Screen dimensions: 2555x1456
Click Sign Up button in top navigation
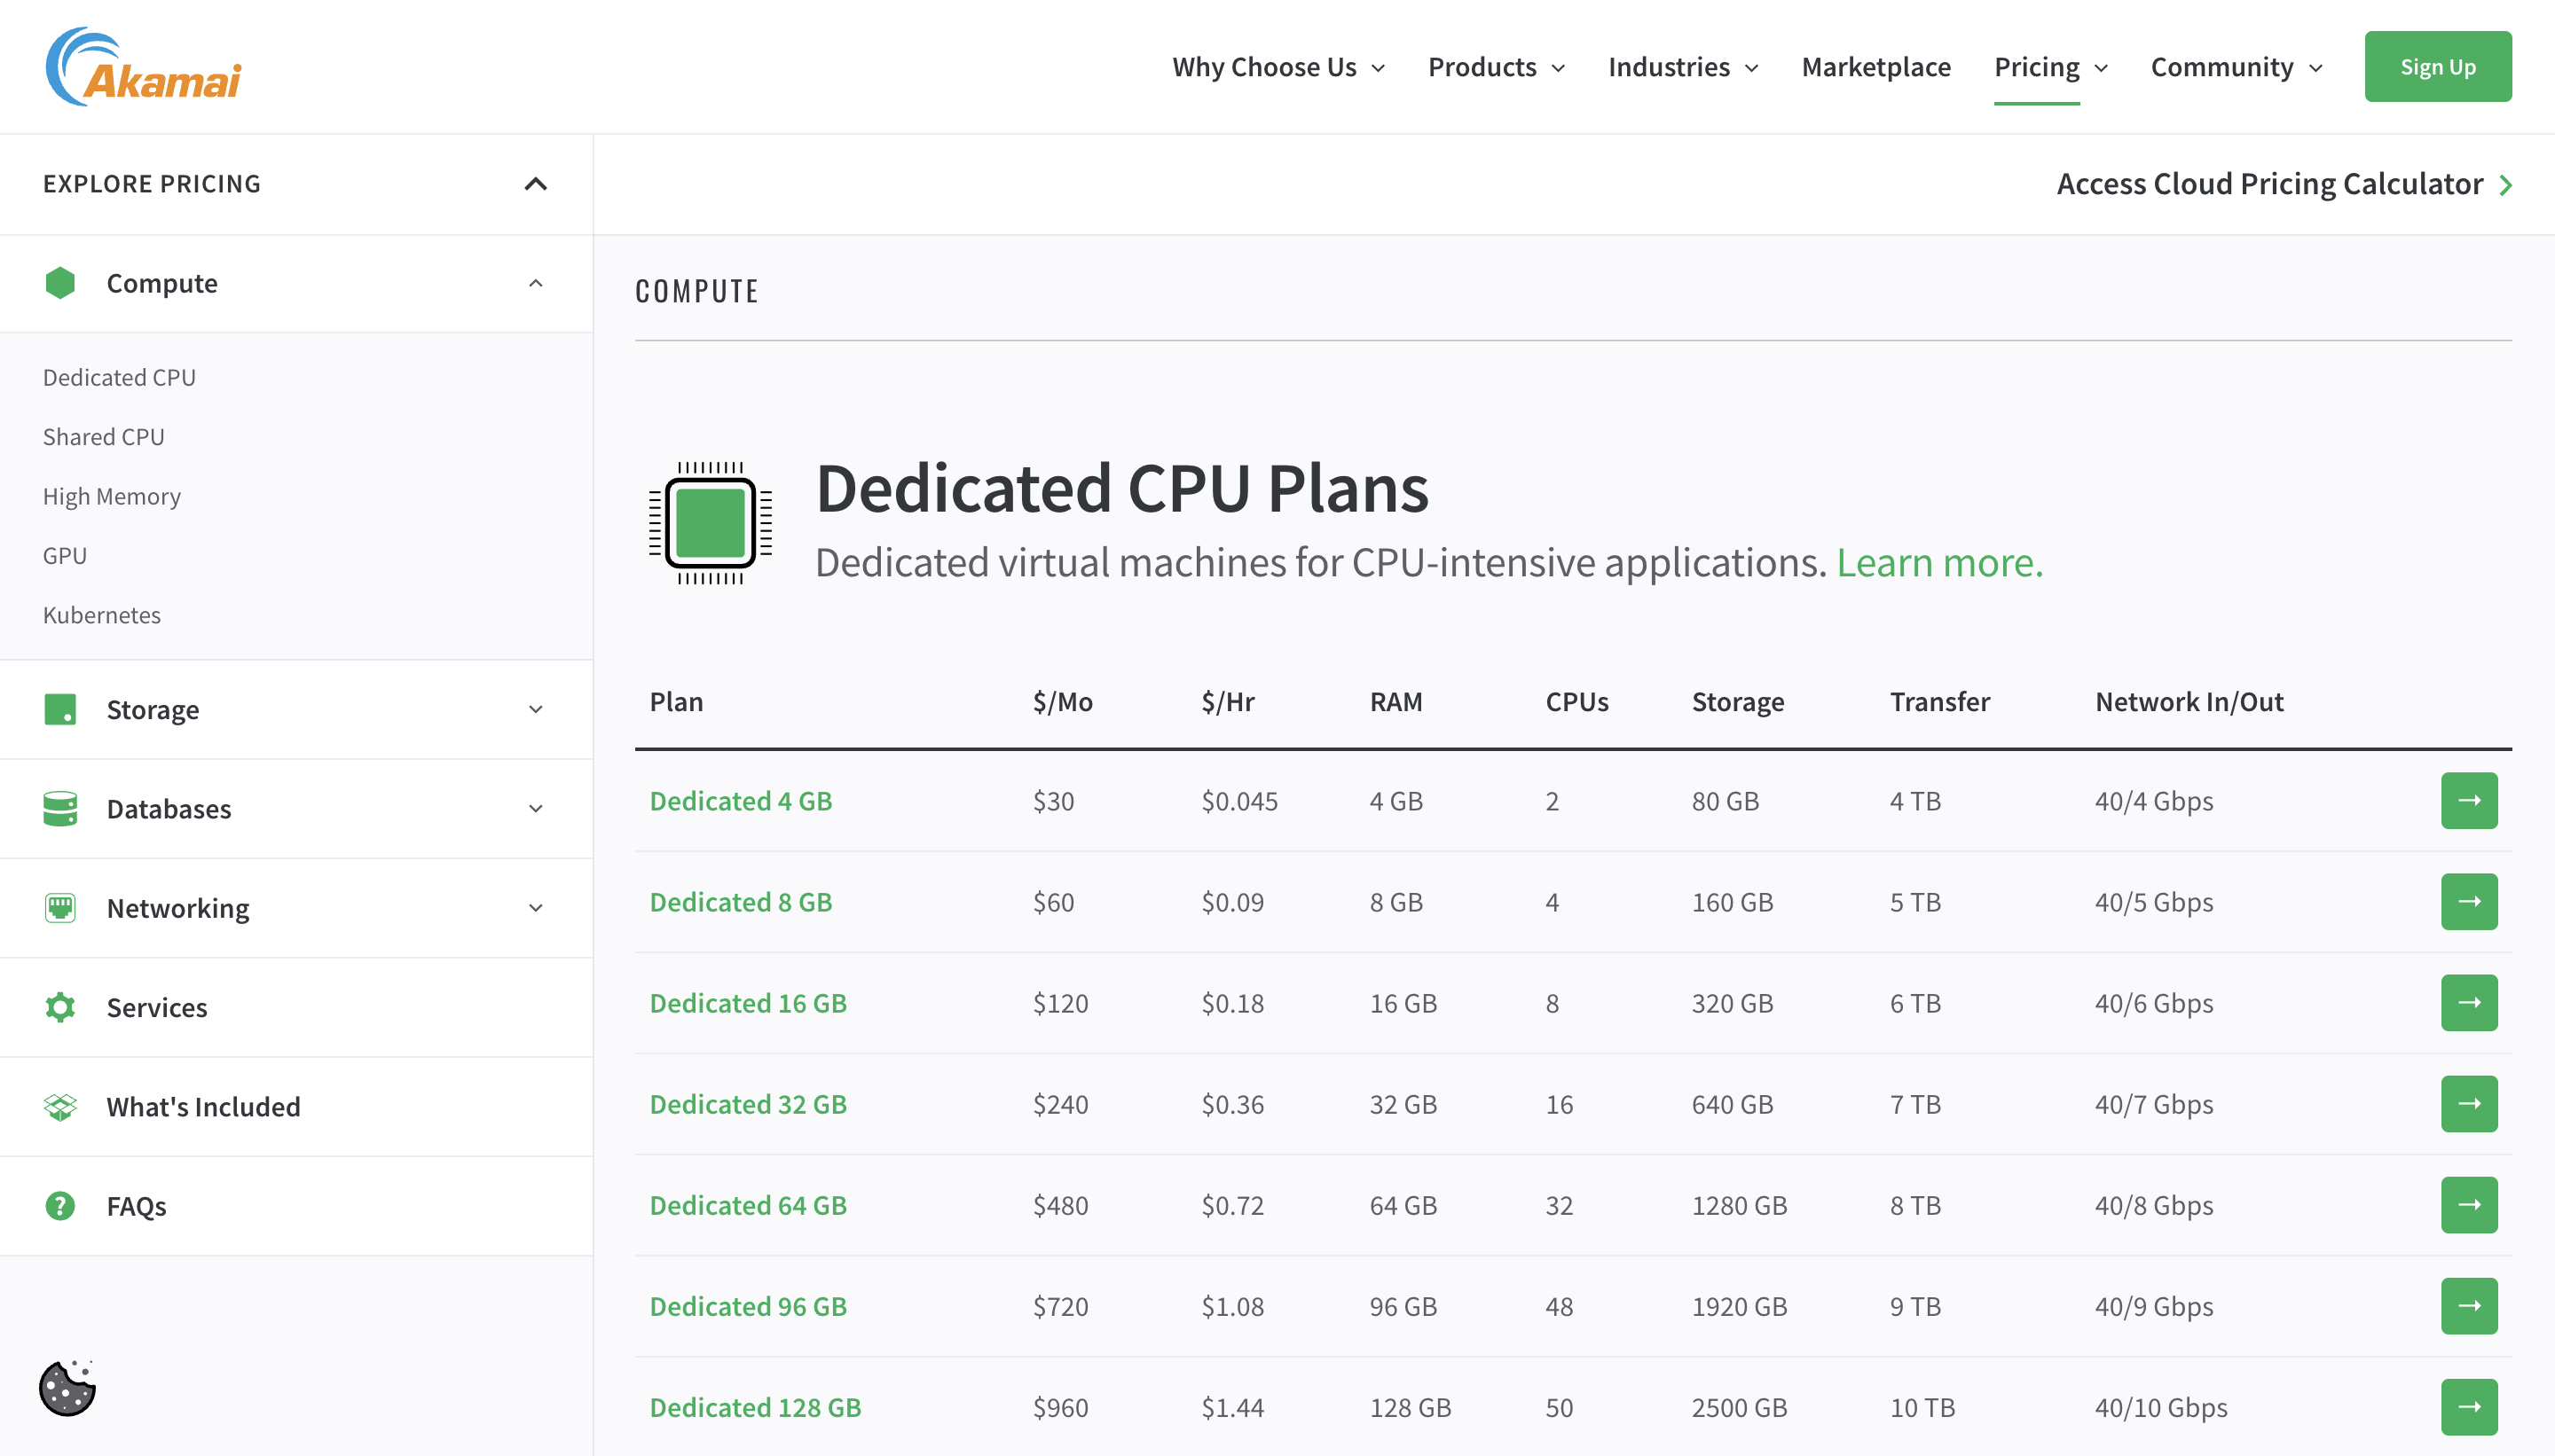[2439, 65]
